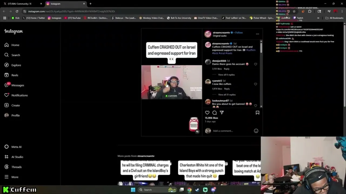Viewport: 346px width, 194px height.
Task: Expand View all 6 replies
Action: 227,75
